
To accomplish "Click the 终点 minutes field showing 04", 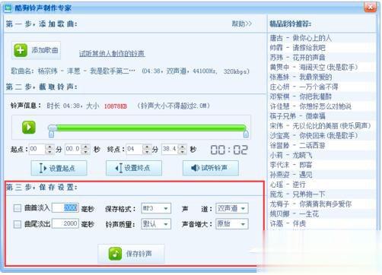I will [135, 149].
